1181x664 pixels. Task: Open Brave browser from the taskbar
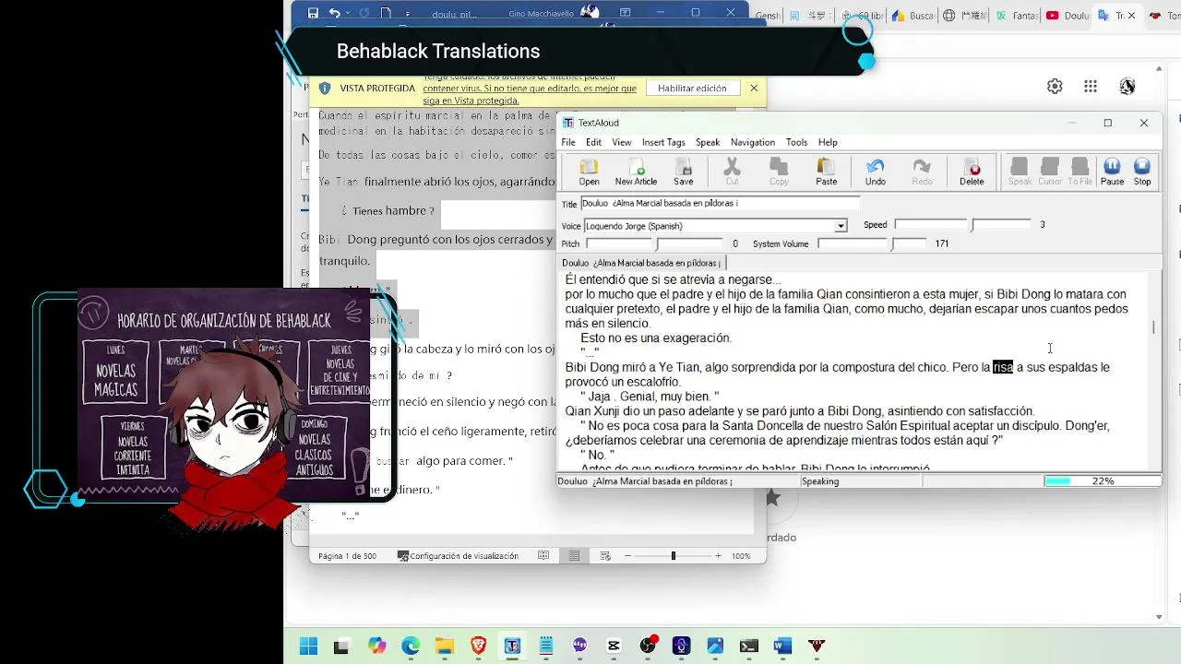pyautogui.click(x=478, y=646)
